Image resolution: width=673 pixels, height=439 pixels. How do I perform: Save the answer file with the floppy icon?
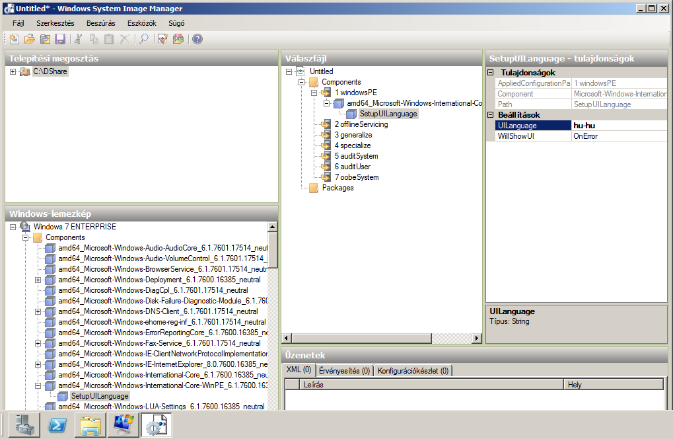[x=60, y=39]
